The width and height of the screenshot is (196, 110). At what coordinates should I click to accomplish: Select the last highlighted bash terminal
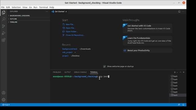pos(178,95)
